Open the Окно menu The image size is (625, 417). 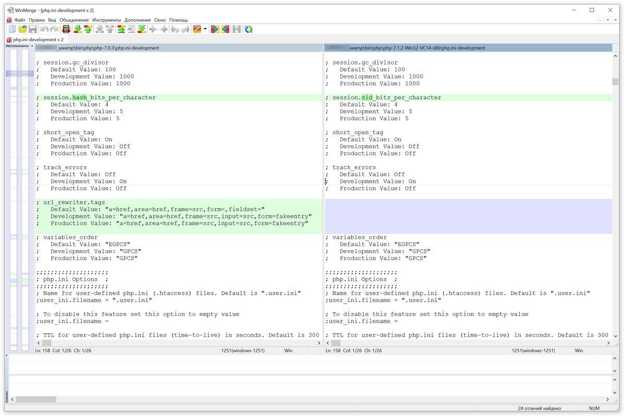point(160,20)
